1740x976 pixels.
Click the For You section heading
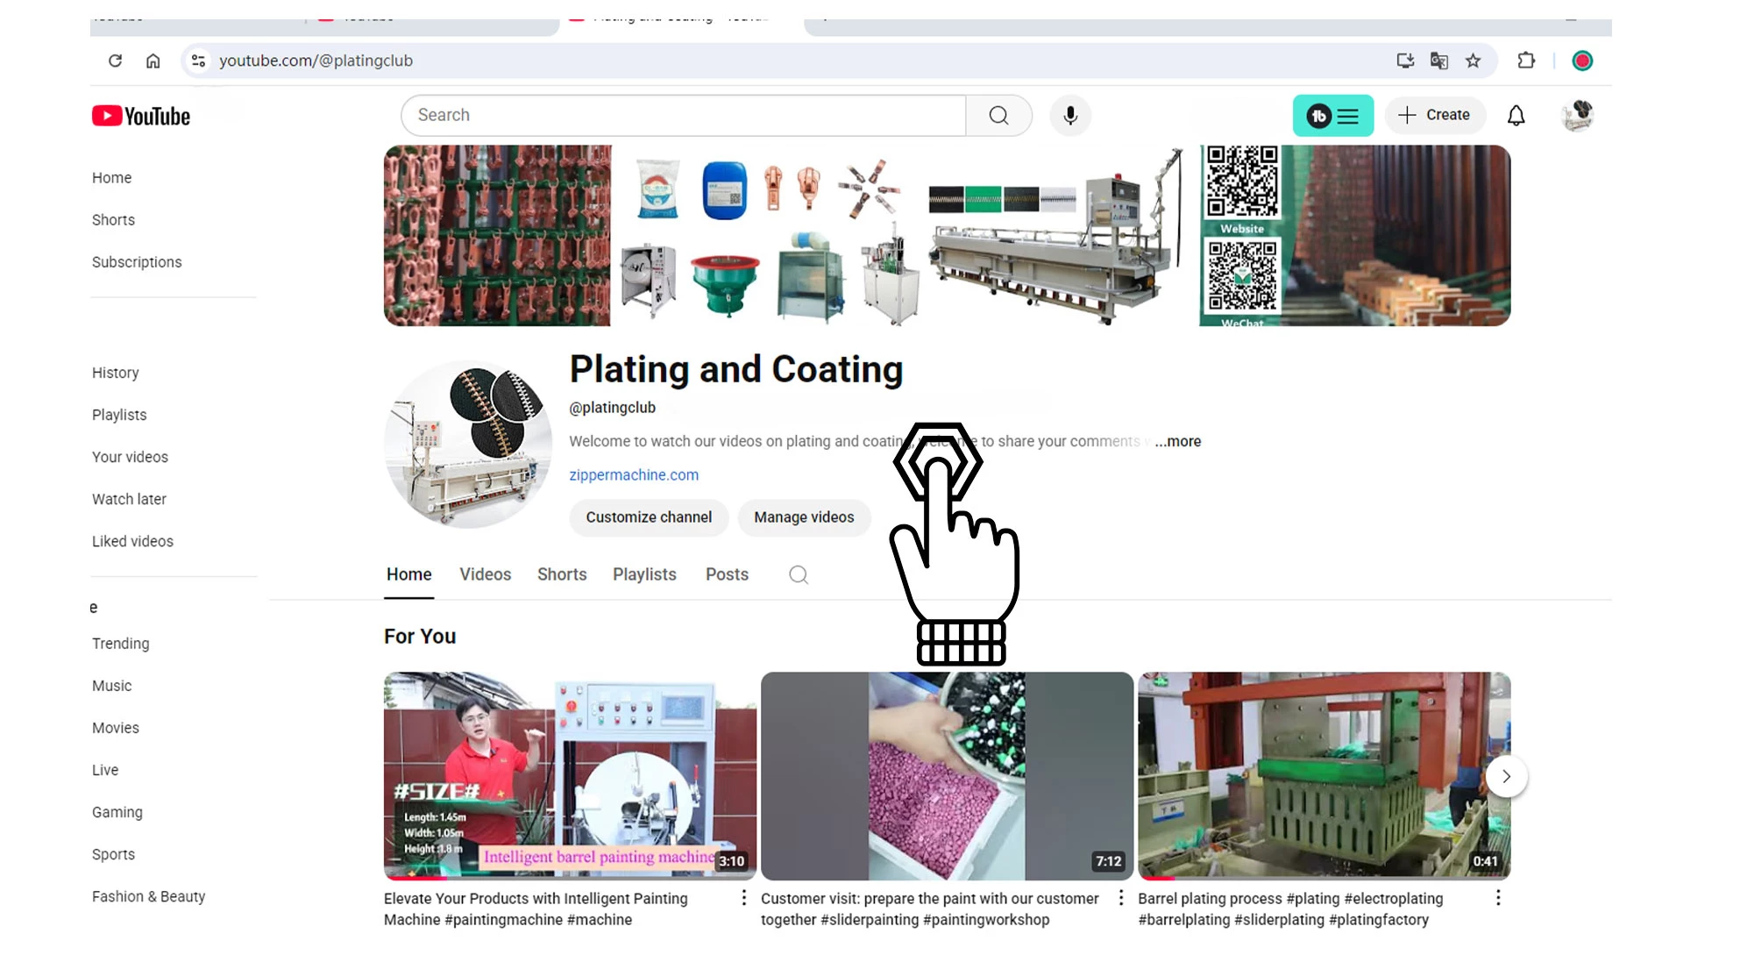coord(420,637)
